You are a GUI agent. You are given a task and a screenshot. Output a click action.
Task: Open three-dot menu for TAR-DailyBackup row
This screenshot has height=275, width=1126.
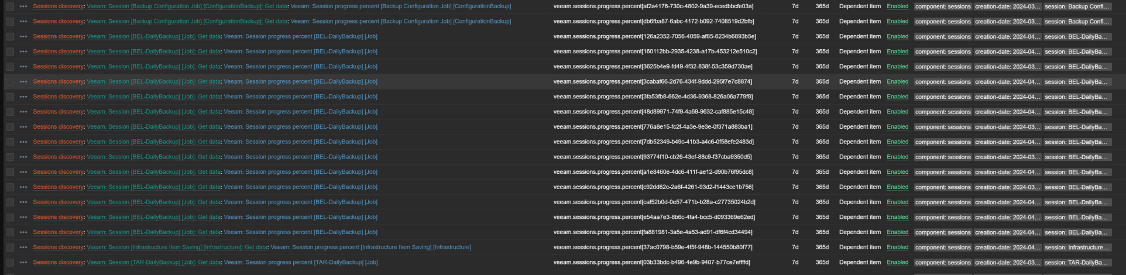[23, 263]
